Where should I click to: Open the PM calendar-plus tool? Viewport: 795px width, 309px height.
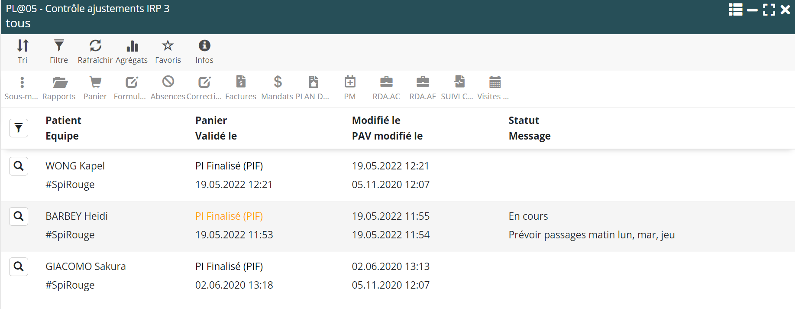pyautogui.click(x=350, y=88)
